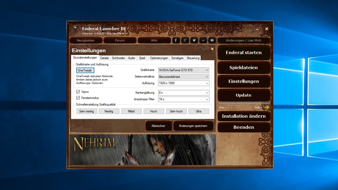This screenshot has width=338, height=190.
Task: Set graphics quality to Sehr niedrig
Action: pos(87,111)
